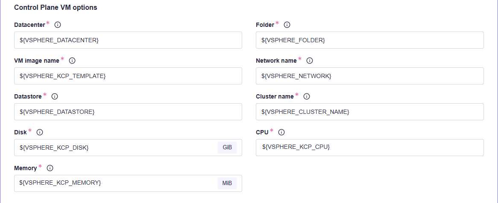Show the CPU field info icon

tap(281, 132)
